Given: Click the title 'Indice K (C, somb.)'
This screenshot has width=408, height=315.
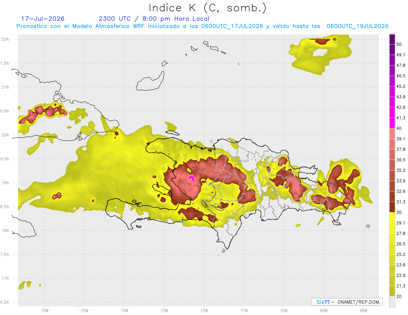Looking at the screenshot, I should coord(208,8).
